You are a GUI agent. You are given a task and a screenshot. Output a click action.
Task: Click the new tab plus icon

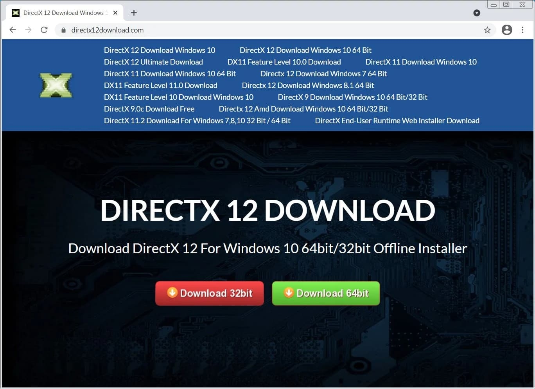[x=134, y=13]
